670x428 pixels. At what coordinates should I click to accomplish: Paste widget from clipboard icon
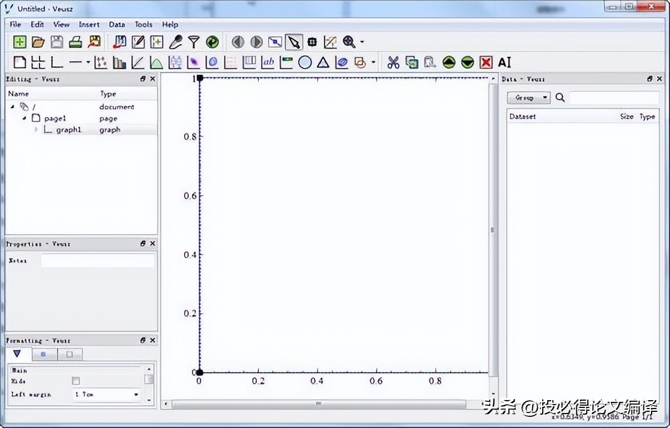pyautogui.click(x=430, y=62)
